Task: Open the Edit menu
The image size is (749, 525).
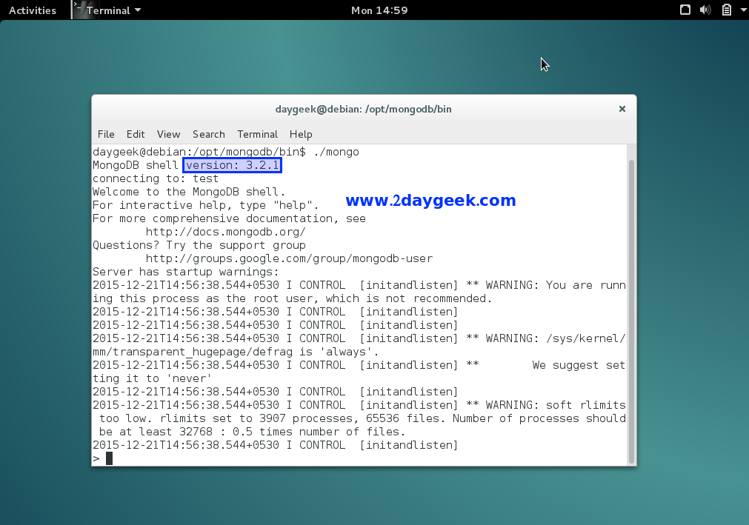Action: click(136, 134)
